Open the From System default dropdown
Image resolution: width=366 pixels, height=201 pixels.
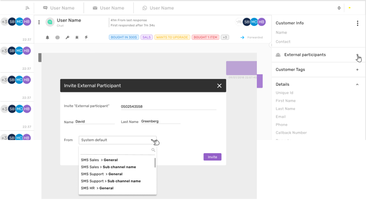pos(118,140)
